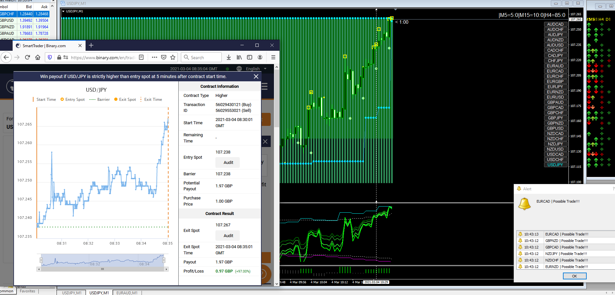Select the AUDCAD symbol button

click(x=555, y=24)
